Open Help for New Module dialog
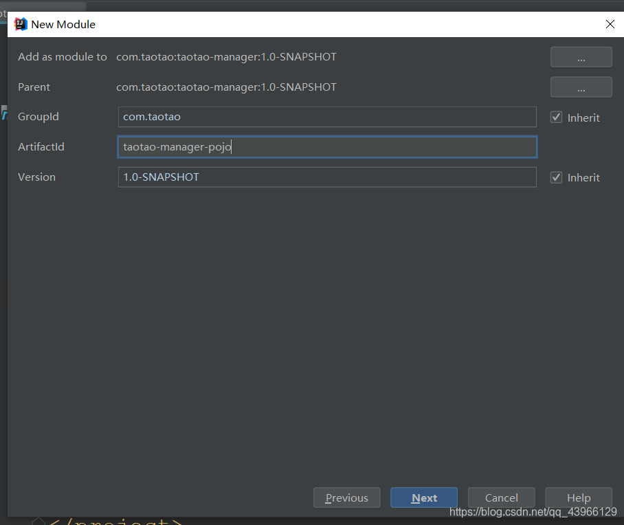The image size is (624, 525). [579, 498]
